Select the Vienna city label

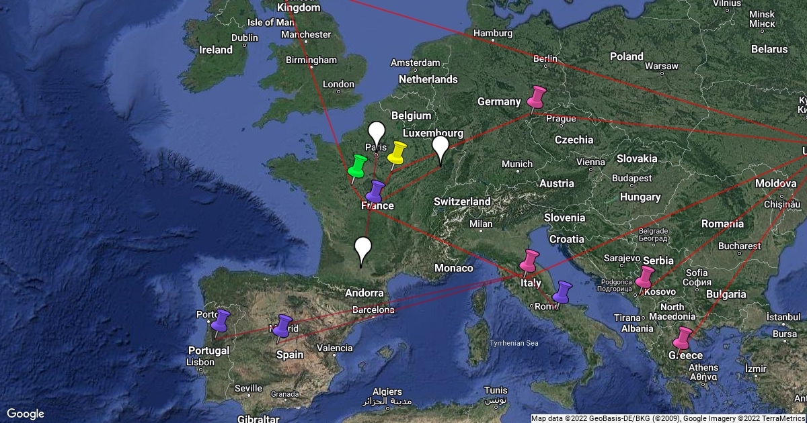coord(590,162)
